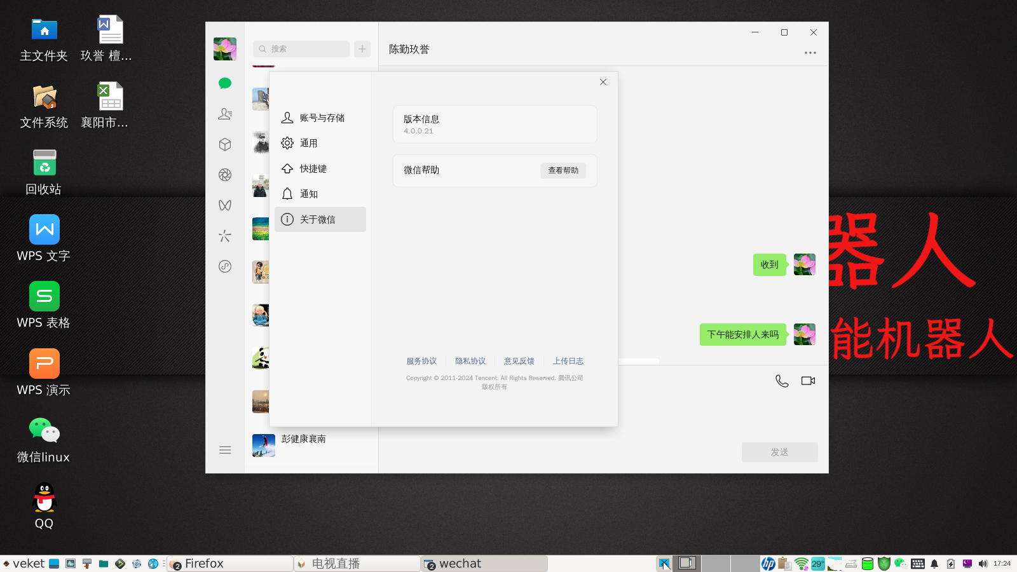The width and height of the screenshot is (1017, 572).
Task: Click the plus button beside search box
Action: pyautogui.click(x=362, y=49)
